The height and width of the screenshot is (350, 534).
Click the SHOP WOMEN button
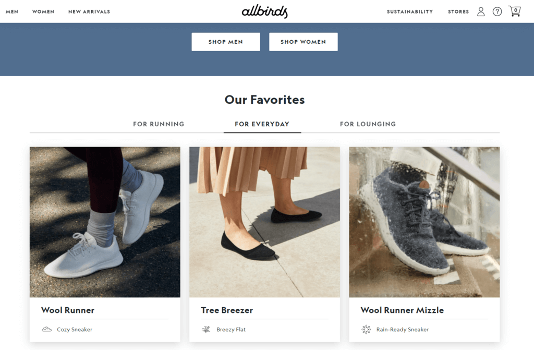click(x=303, y=42)
